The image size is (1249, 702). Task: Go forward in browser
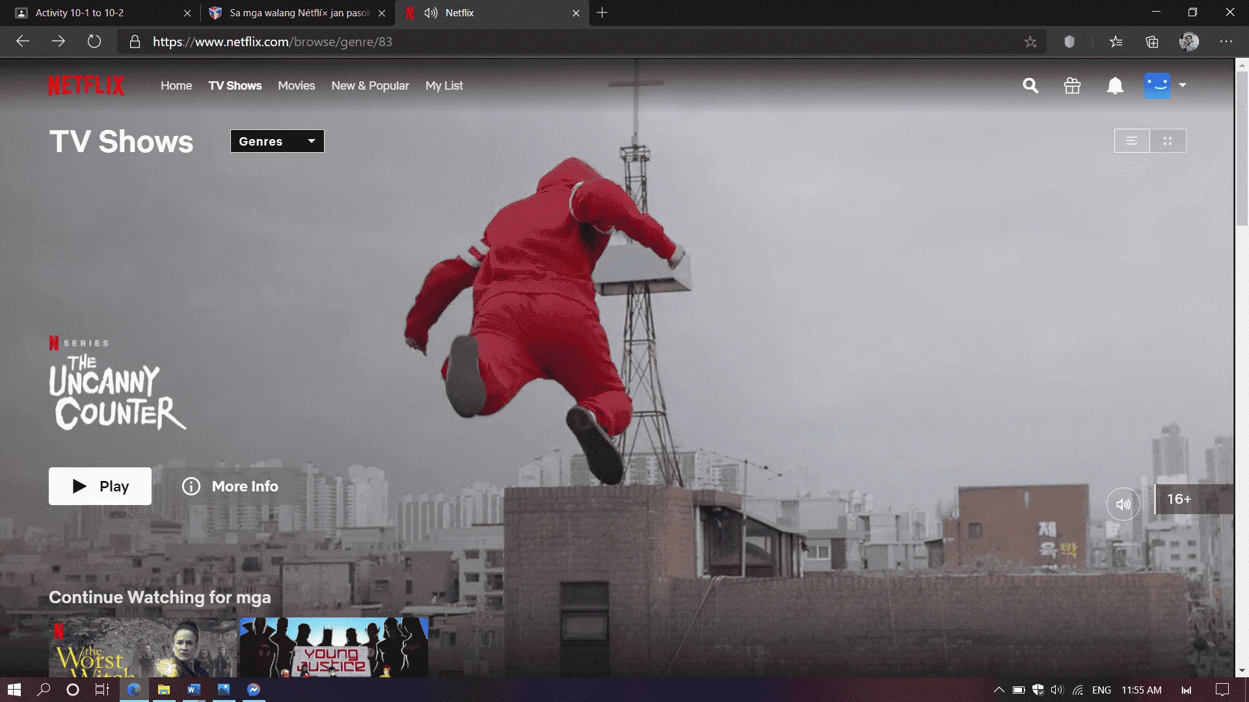tap(59, 42)
